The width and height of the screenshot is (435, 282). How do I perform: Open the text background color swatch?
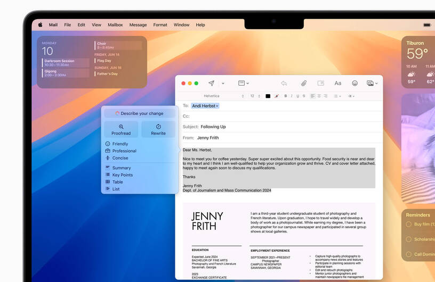pyautogui.click(x=277, y=96)
